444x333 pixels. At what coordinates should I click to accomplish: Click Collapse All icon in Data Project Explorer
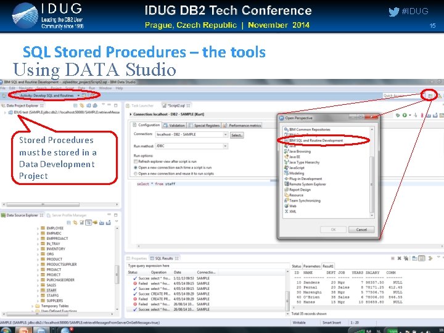coord(75,105)
